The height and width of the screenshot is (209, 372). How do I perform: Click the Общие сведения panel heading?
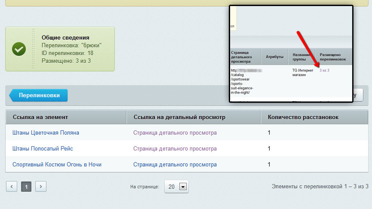[x=68, y=37]
